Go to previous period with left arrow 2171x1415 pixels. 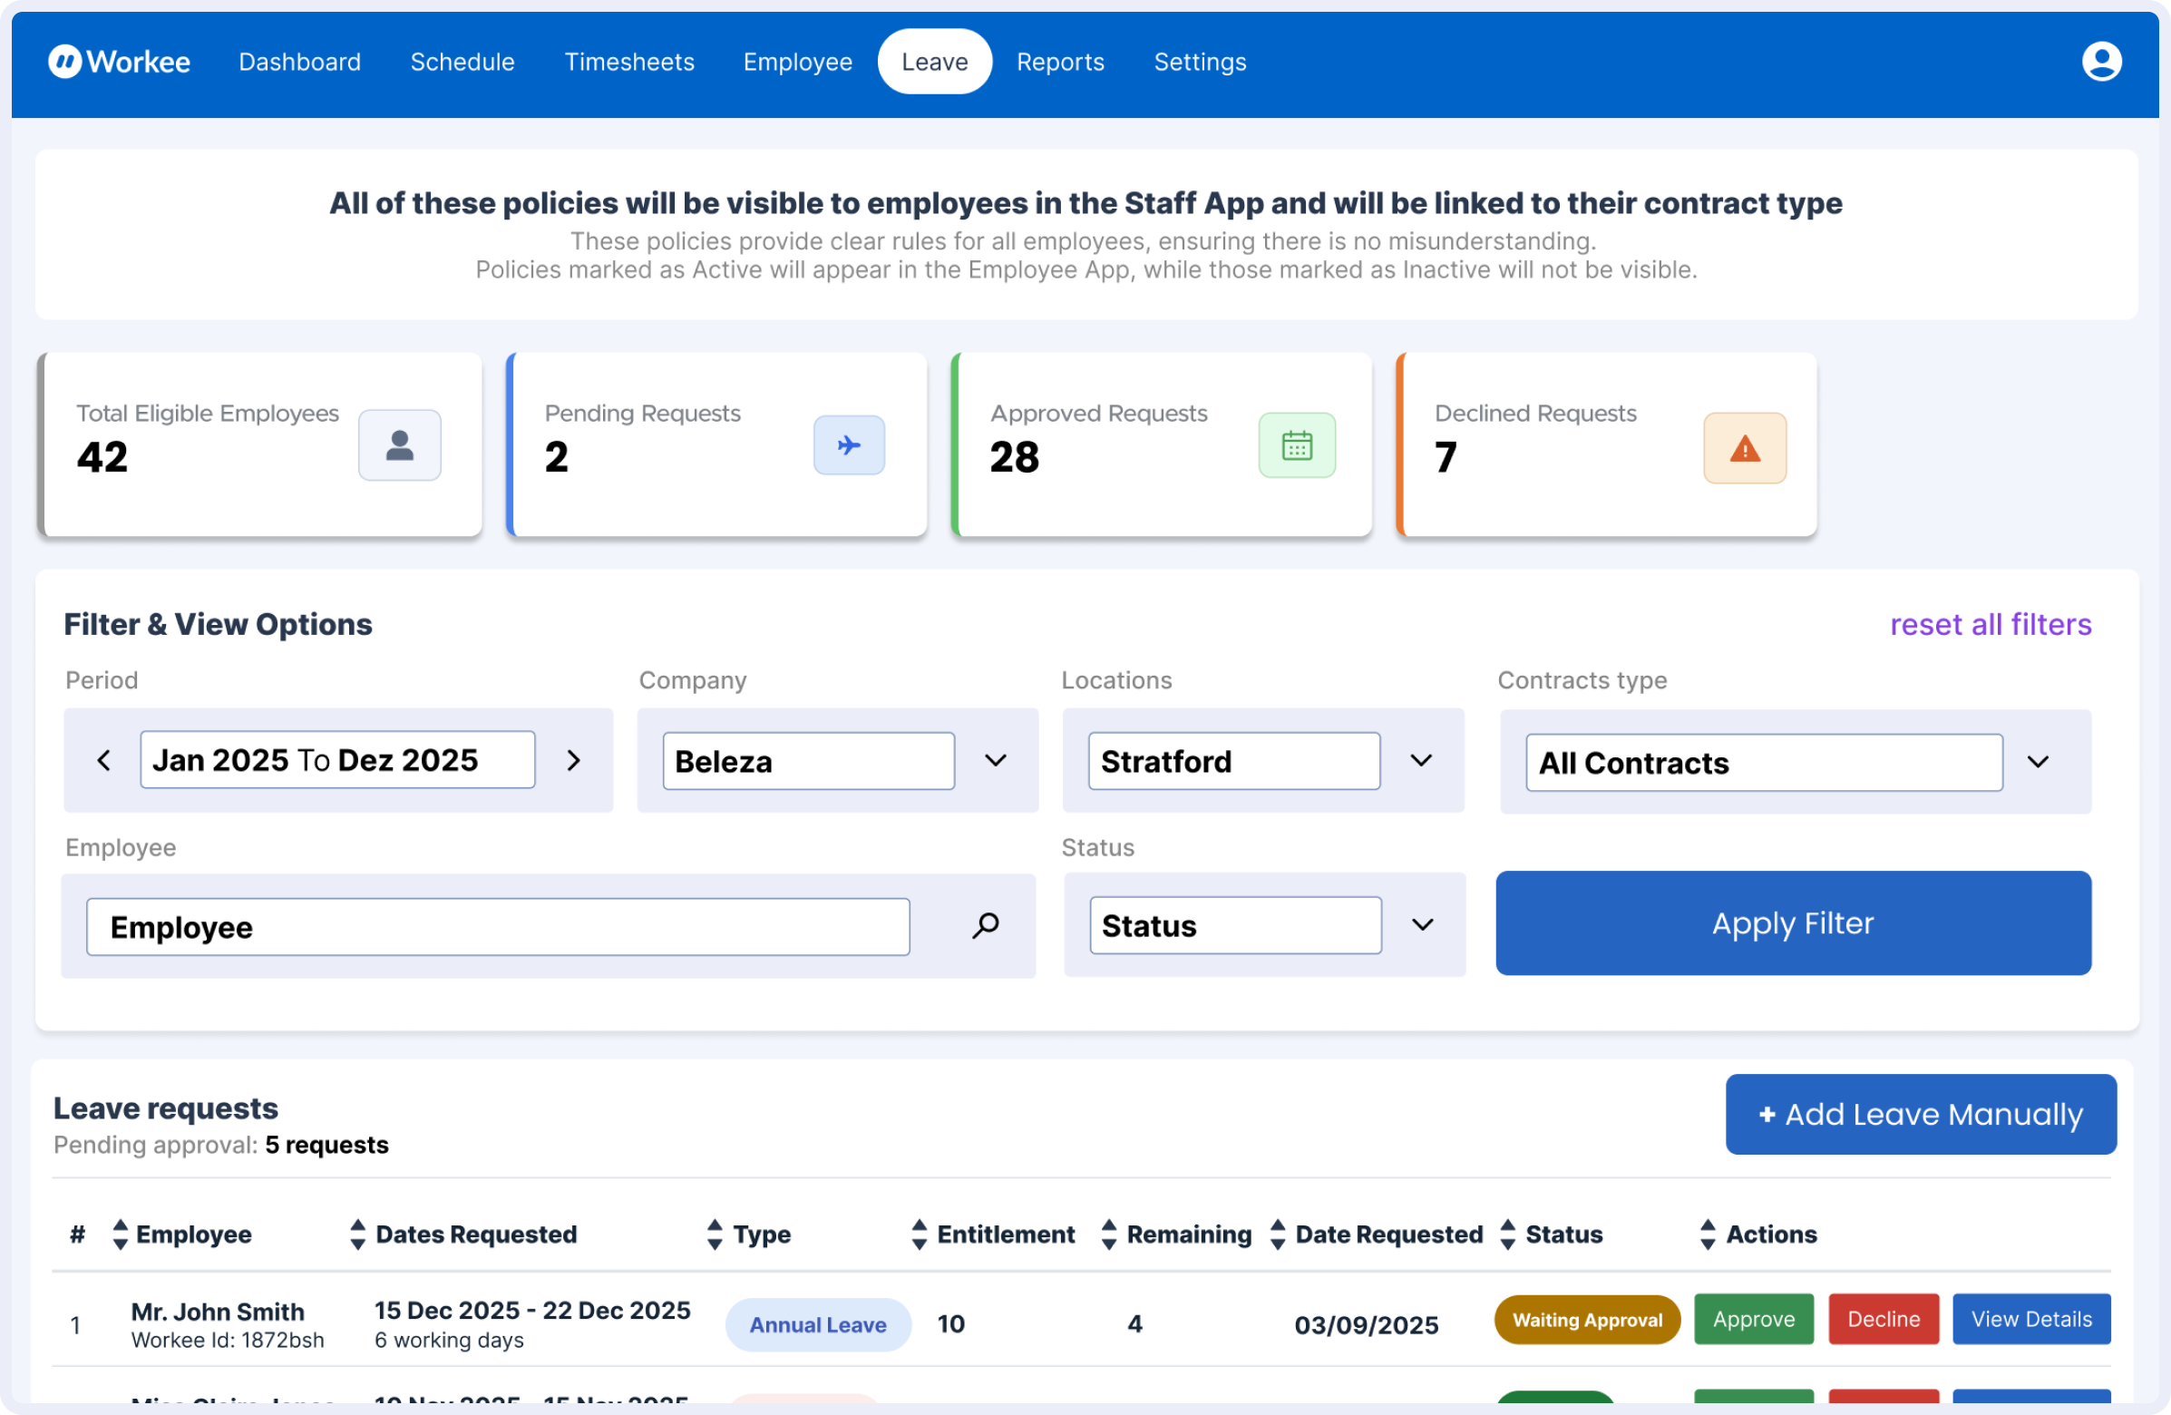pyautogui.click(x=104, y=760)
